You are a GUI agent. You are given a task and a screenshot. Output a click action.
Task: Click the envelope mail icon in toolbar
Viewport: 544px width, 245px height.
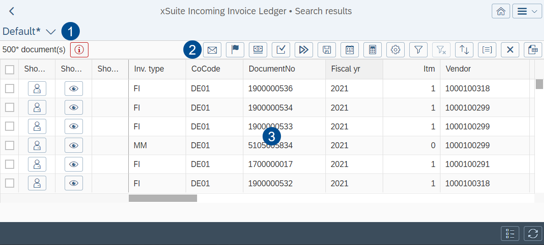click(x=212, y=50)
